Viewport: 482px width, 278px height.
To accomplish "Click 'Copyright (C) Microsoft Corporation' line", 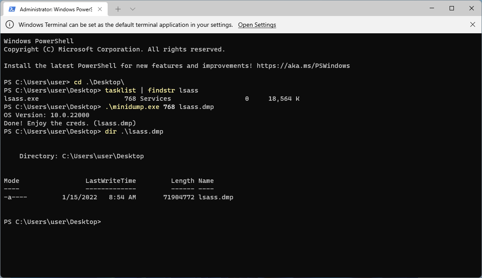I will pos(115,50).
